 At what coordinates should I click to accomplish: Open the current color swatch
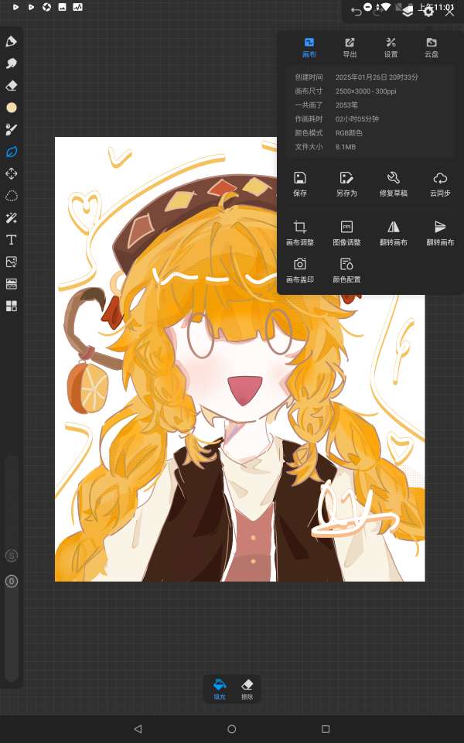pyautogui.click(x=12, y=108)
